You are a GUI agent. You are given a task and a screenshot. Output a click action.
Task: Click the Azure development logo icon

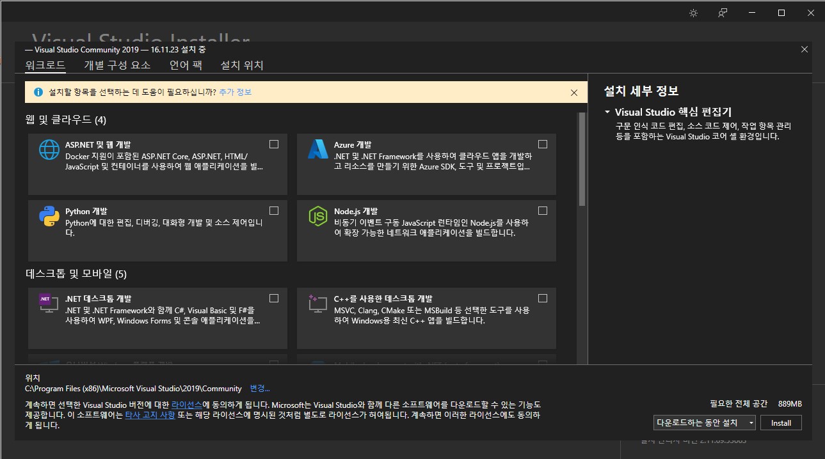(x=318, y=149)
